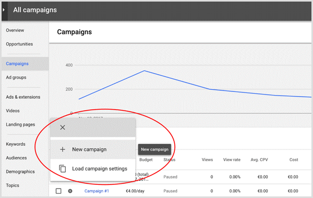Open Landing pages section
313x198 pixels.
[20, 125]
